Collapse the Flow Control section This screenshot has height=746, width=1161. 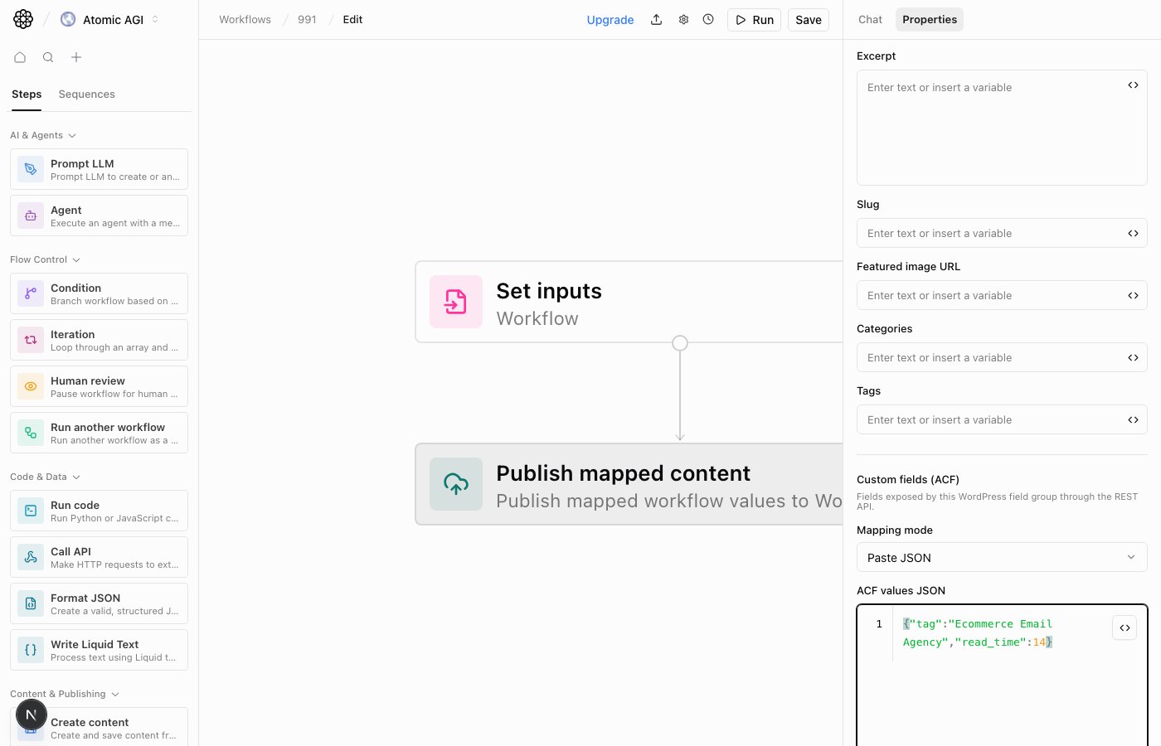45,259
